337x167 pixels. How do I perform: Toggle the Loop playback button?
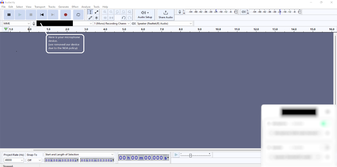click(78, 15)
